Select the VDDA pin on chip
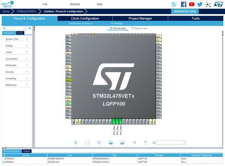The height and width of the screenshot is (166, 225). coord(68,107)
